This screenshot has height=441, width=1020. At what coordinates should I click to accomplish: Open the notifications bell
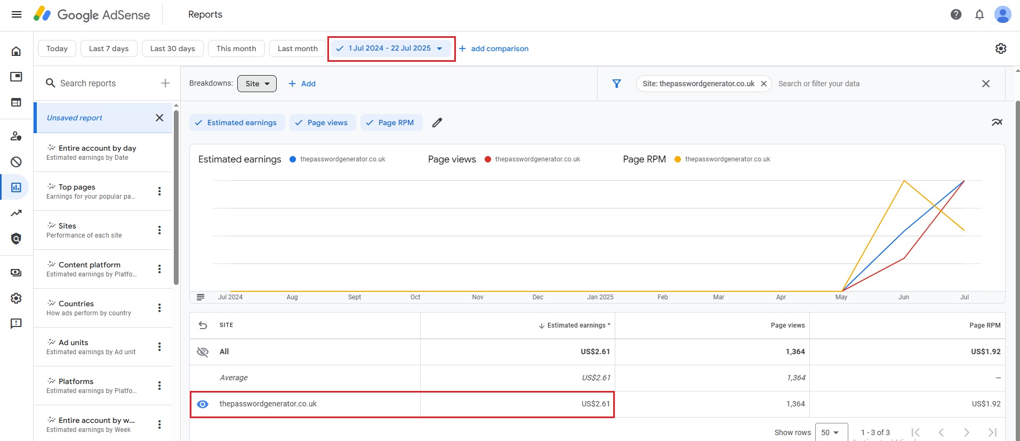pyautogui.click(x=979, y=14)
